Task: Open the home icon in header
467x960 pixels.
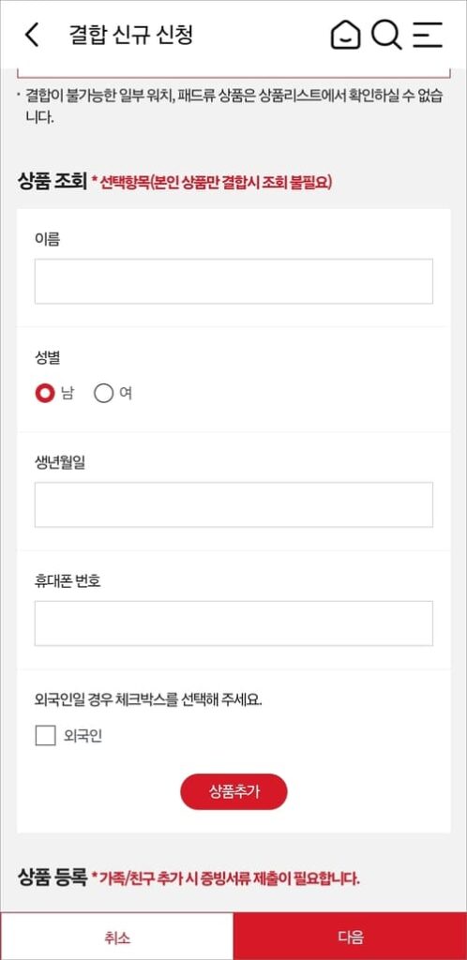Action: pyautogui.click(x=346, y=35)
